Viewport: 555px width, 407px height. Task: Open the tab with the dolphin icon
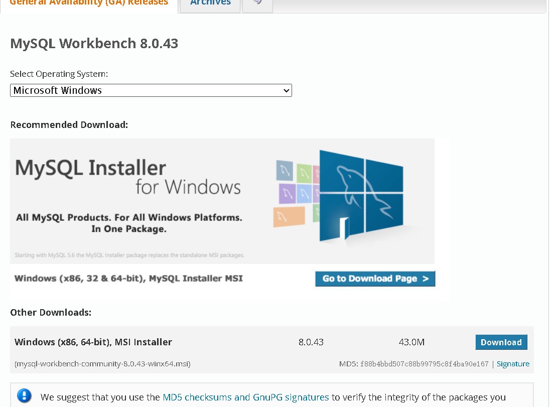point(258,3)
